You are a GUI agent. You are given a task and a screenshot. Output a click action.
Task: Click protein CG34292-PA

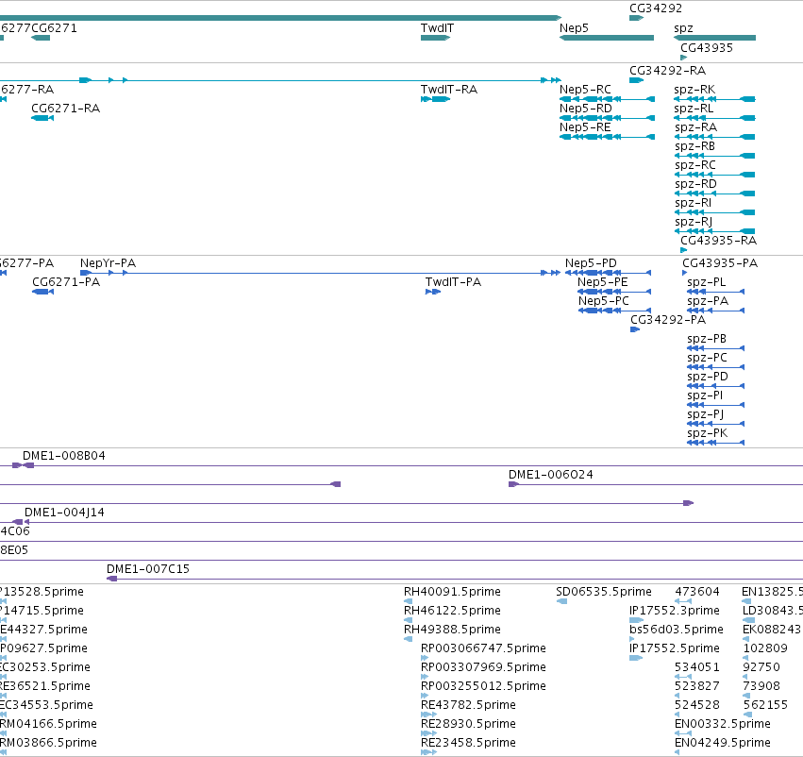pos(635,329)
